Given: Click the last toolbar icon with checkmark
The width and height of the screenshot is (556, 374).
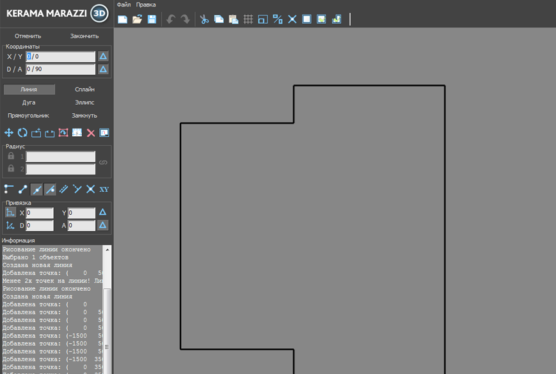Looking at the screenshot, I should tap(336, 19).
